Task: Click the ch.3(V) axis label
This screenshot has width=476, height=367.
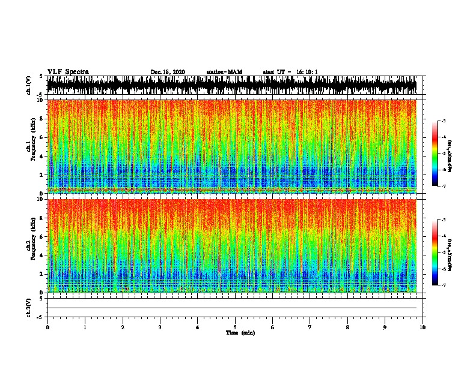Action: pyautogui.click(x=29, y=308)
